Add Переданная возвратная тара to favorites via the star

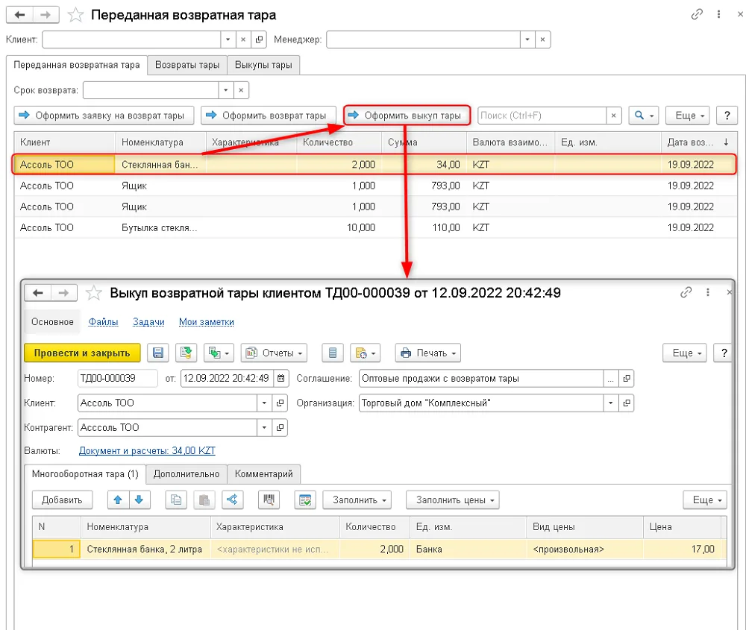click(x=75, y=15)
